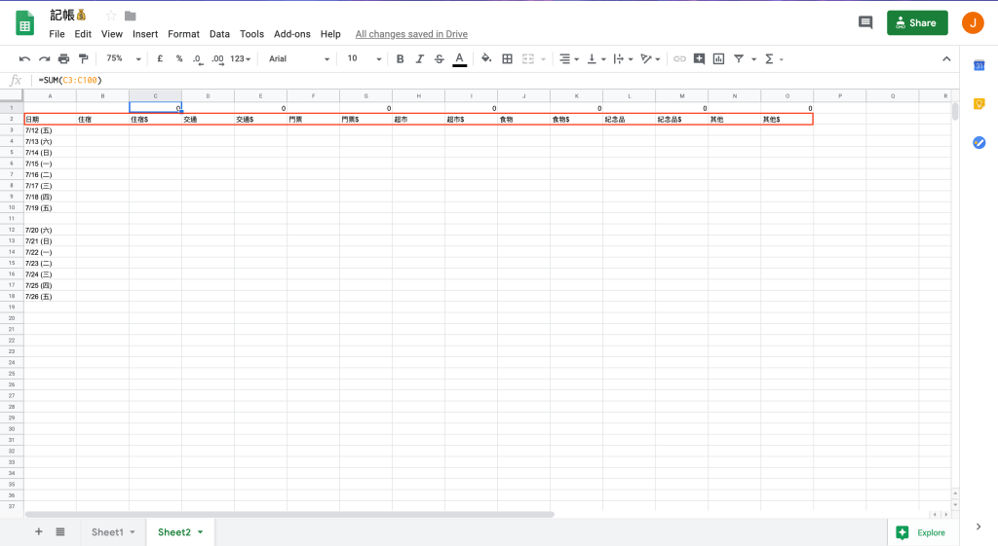Click the print icon in toolbar
This screenshot has height=546, width=998.
[63, 59]
